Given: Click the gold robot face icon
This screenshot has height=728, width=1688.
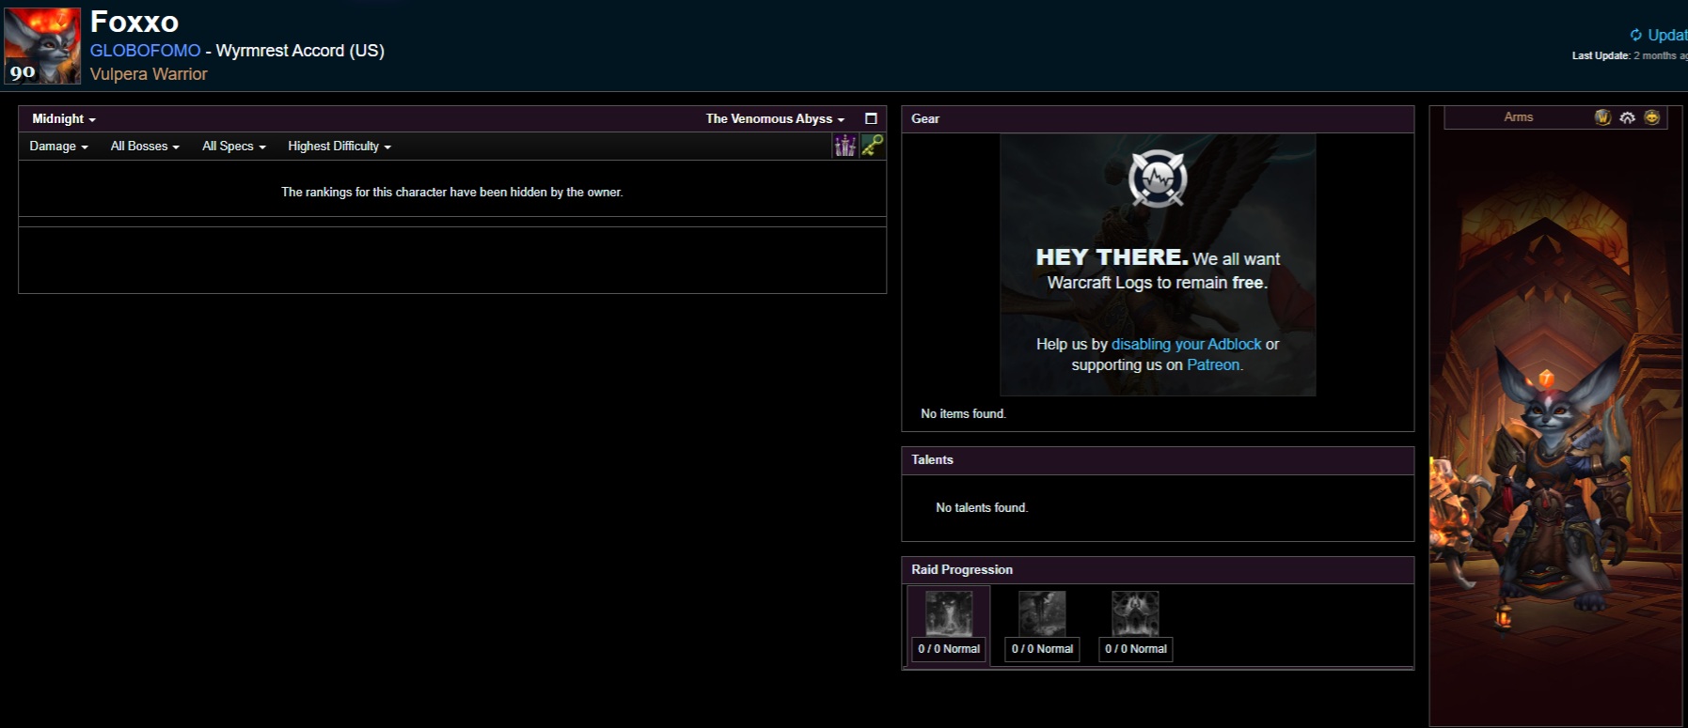Looking at the screenshot, I should coord(1652,117).
